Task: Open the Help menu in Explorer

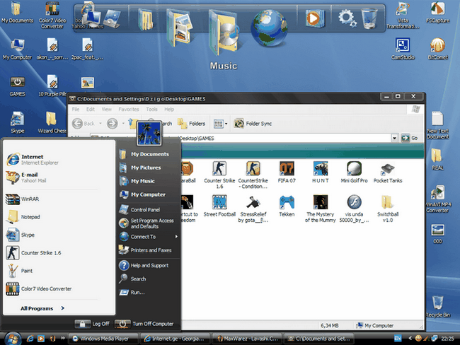Action: click(x=169, y=109)
